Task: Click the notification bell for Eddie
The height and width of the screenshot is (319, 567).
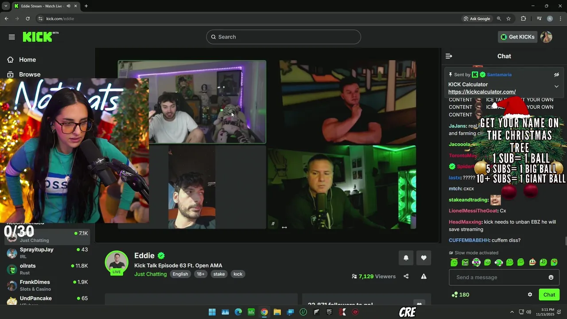Action: pos(406,258)
